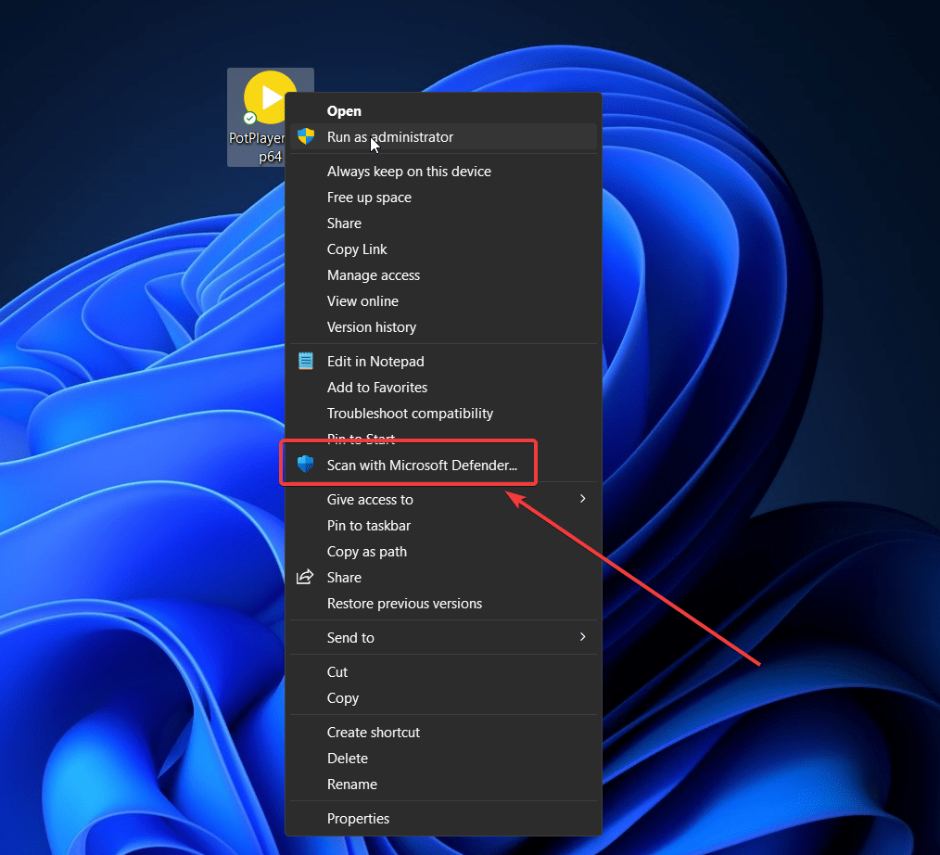Select the Notepad icon in the menu

coord(306,361)
